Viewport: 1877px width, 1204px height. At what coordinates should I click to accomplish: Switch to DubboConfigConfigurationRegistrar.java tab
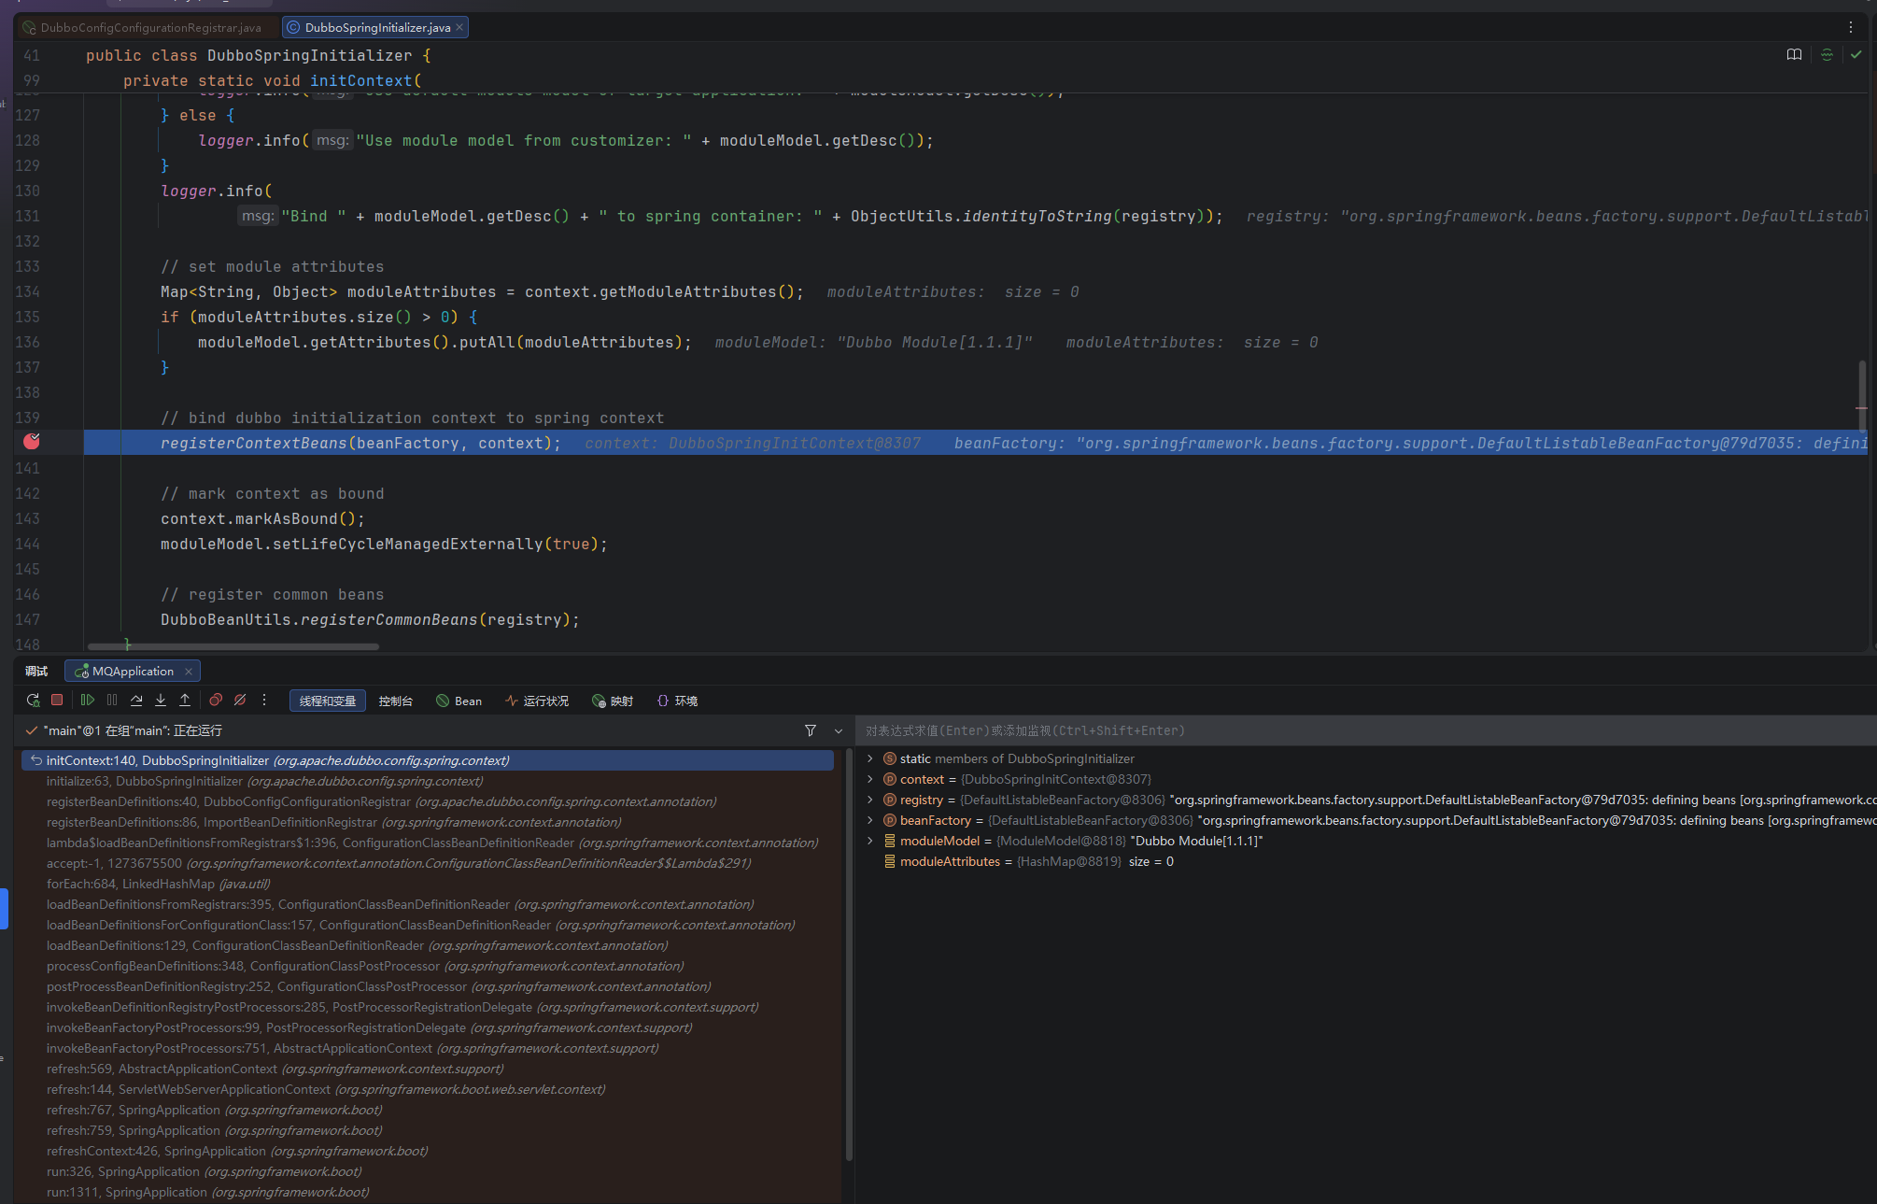point(149,28)
